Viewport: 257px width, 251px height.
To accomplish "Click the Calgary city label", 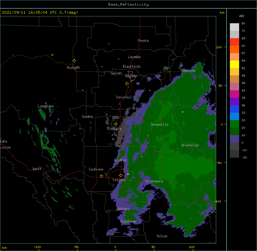I will [x=119, y=180].
